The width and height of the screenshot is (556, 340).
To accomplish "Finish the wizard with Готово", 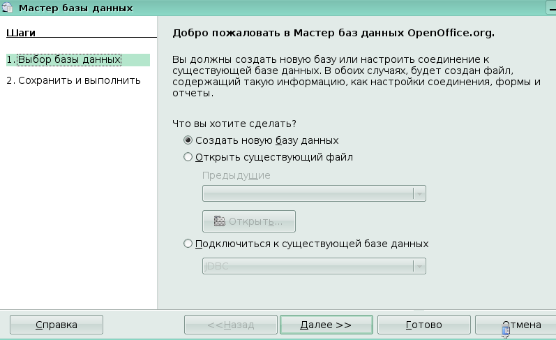I will (423, 325).
